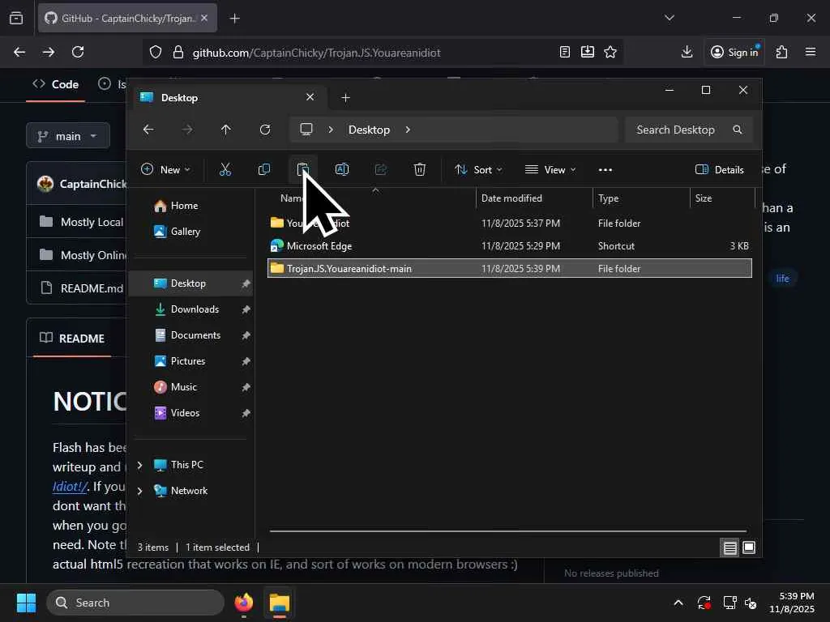Screen dimensions: 830x622
Task: Open the New dropdown menu
Action: click(x=165, y=170)
